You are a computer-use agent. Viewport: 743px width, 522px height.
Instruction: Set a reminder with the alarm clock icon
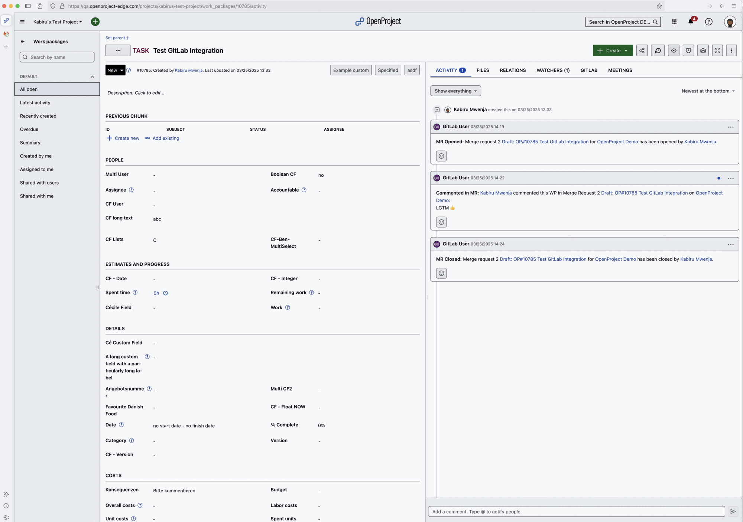pyautogui.click(x=688, y=50)
